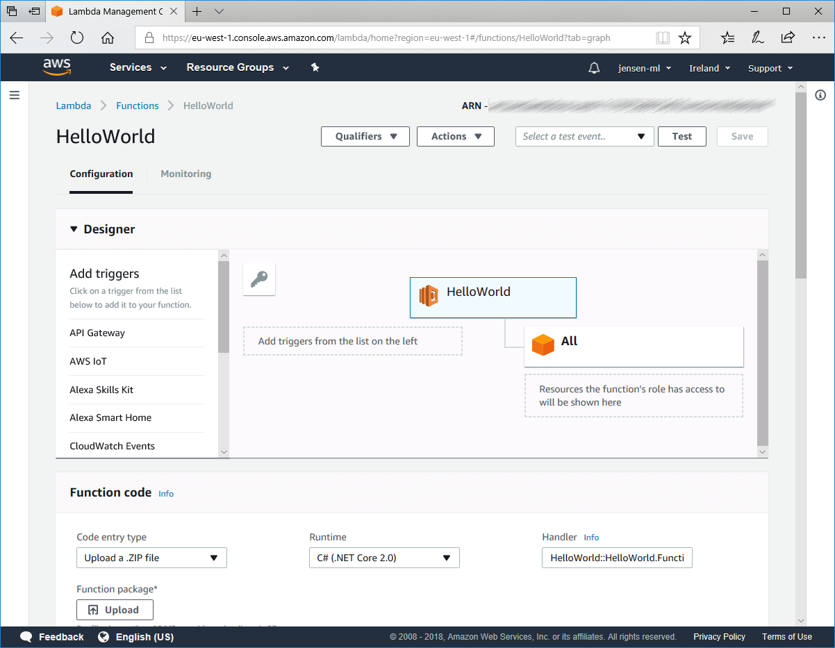
Task: Add page to favorites star icon
Action: [685, 38]
